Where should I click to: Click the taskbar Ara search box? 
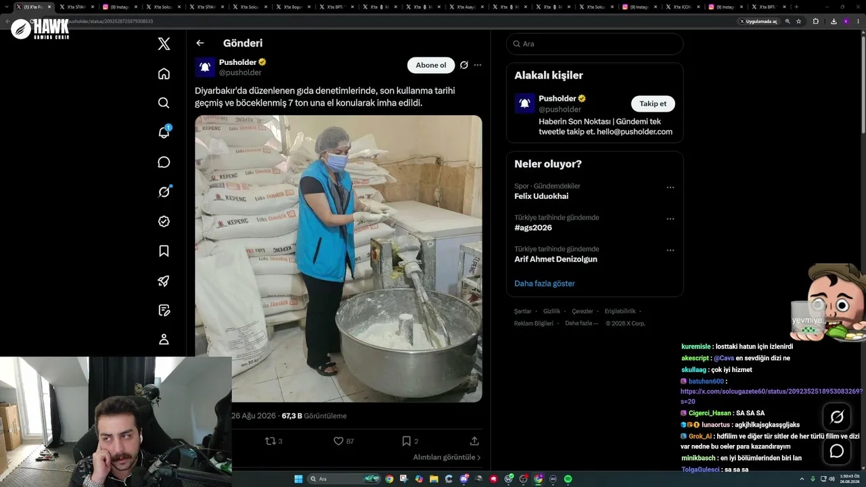pyautogui.click(x=344, y=479)
